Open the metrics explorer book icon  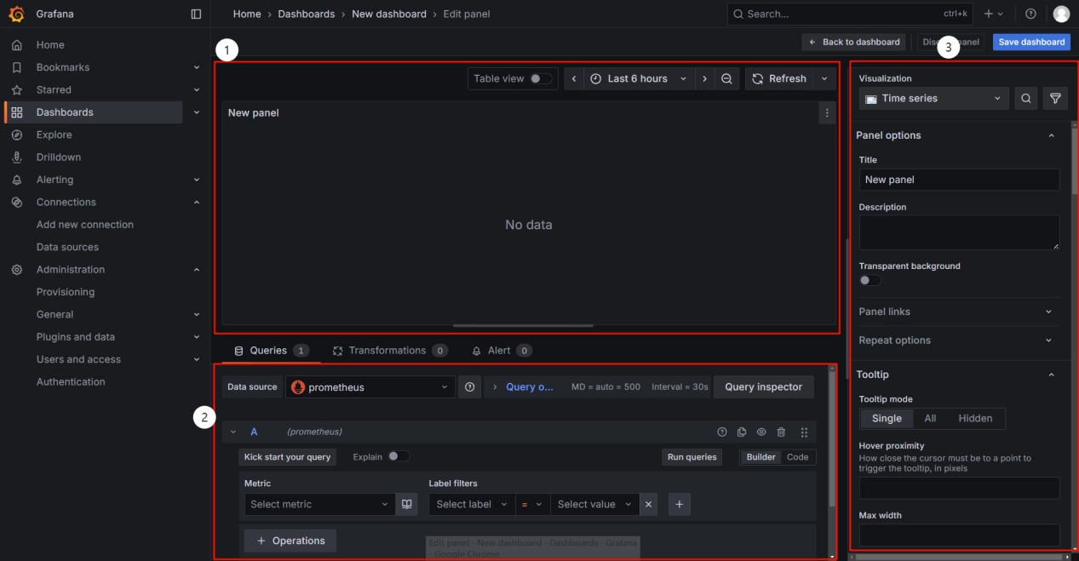click(407, 504)
